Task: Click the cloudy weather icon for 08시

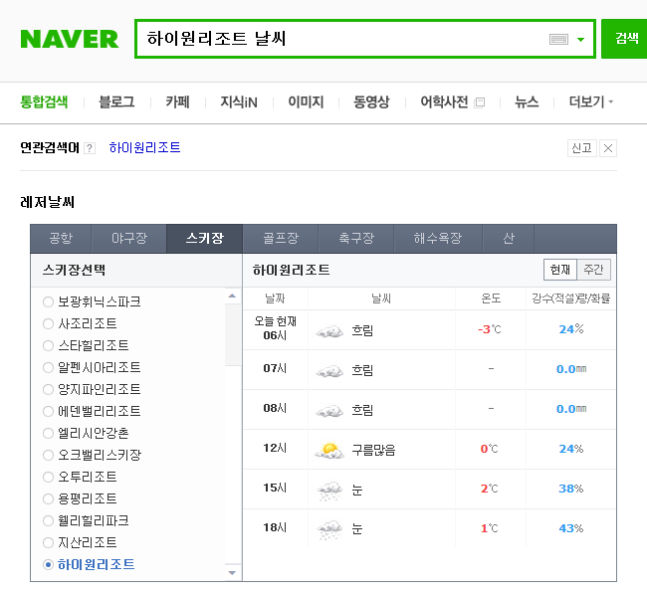Action: point(329,411)
